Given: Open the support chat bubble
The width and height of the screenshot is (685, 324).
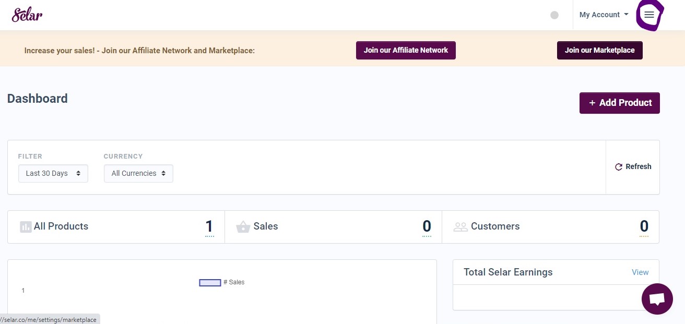Looking at the screenshot, I should click(657, 298).
